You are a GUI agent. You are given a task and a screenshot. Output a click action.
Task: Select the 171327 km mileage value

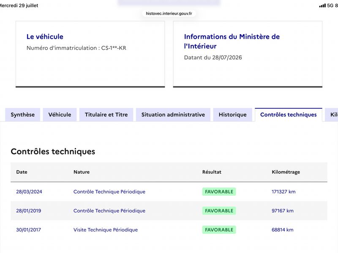pos(283,192)
